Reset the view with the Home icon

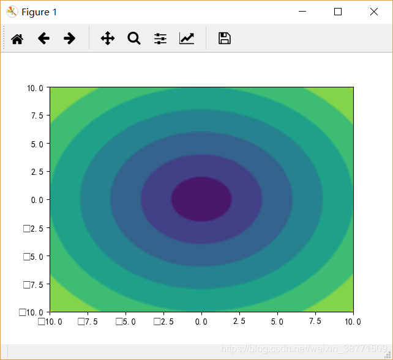click(x=17, y=39)
